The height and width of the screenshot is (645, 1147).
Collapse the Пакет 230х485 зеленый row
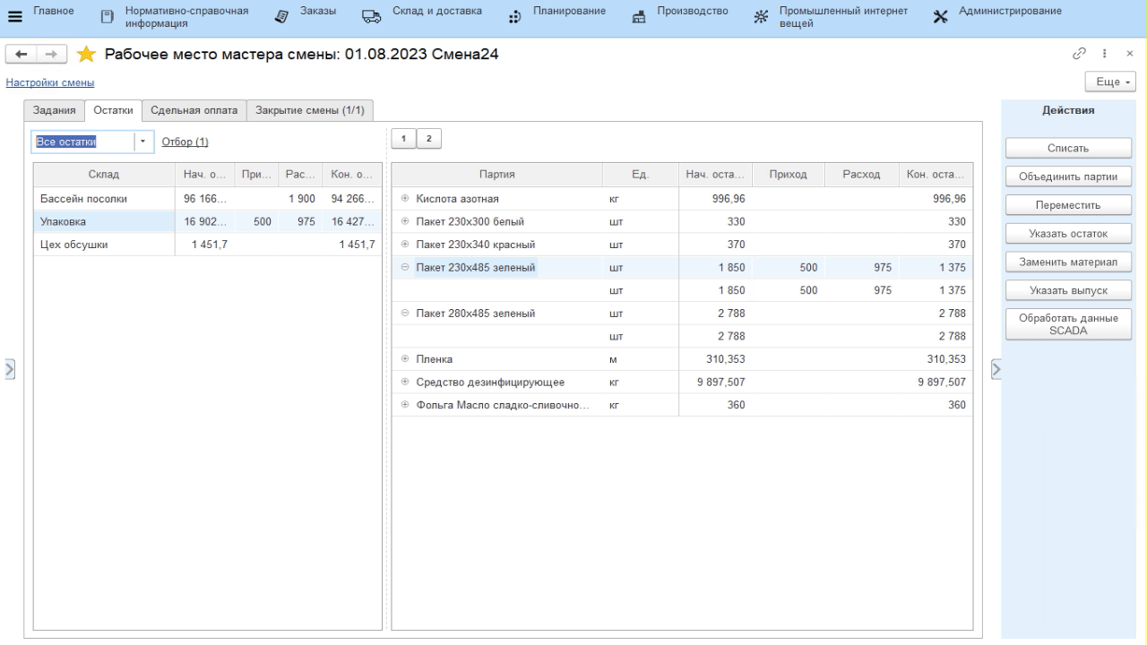(x=405, y=267)
